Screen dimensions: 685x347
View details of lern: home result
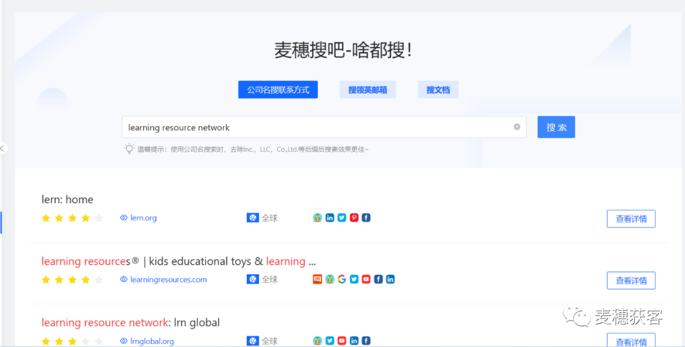click(x=631, y=219)
